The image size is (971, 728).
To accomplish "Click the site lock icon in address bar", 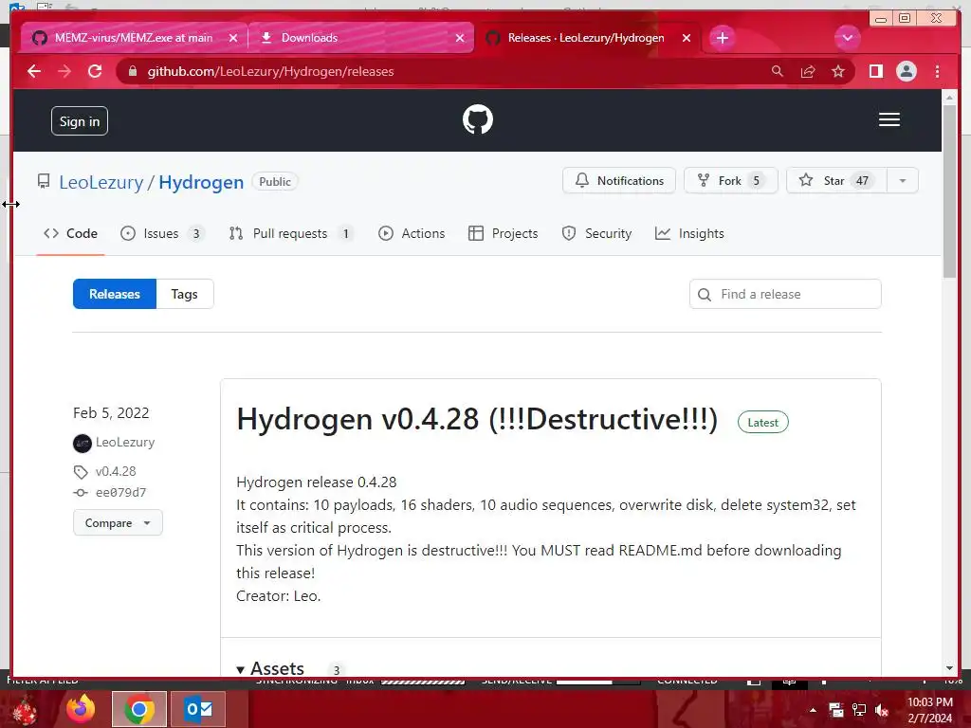I will tap(132, 72).
